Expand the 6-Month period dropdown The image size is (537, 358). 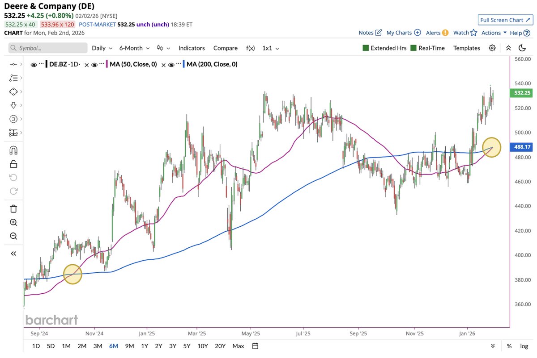pos(134,48)
